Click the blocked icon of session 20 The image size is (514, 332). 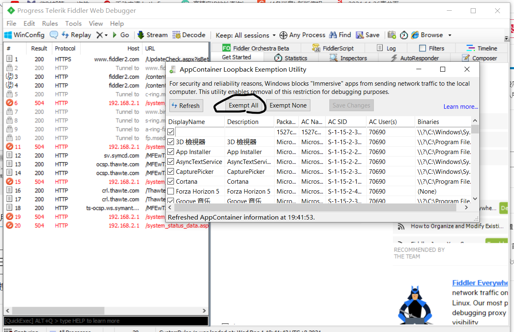tap(9, 225)
